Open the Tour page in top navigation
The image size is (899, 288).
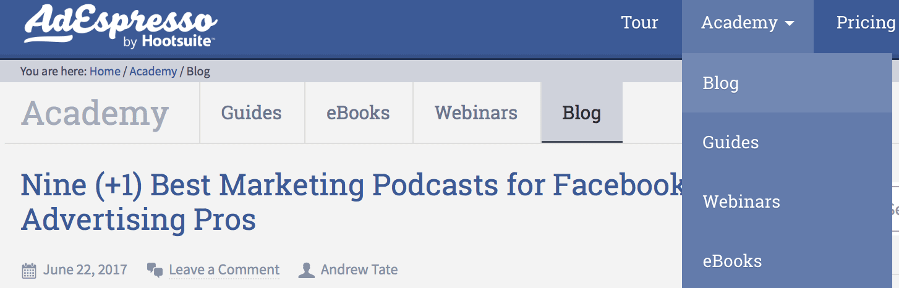[x=639, y=23]
